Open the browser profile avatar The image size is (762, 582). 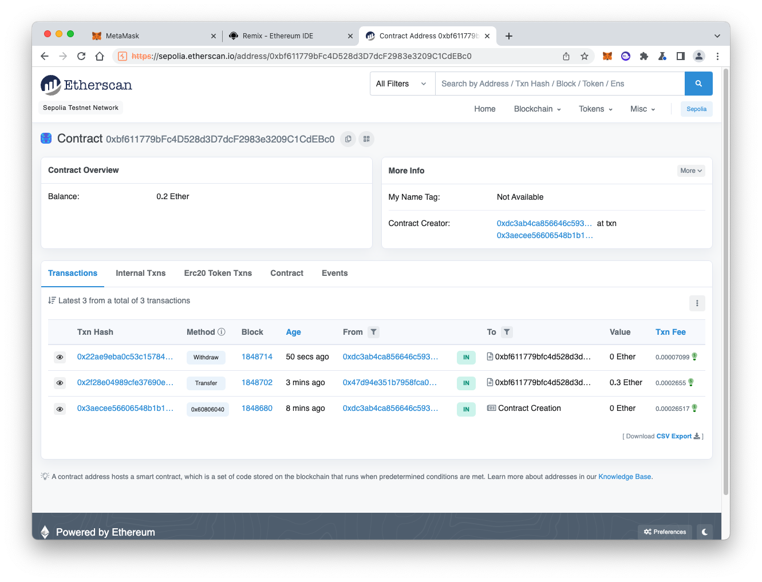[699, 56]
